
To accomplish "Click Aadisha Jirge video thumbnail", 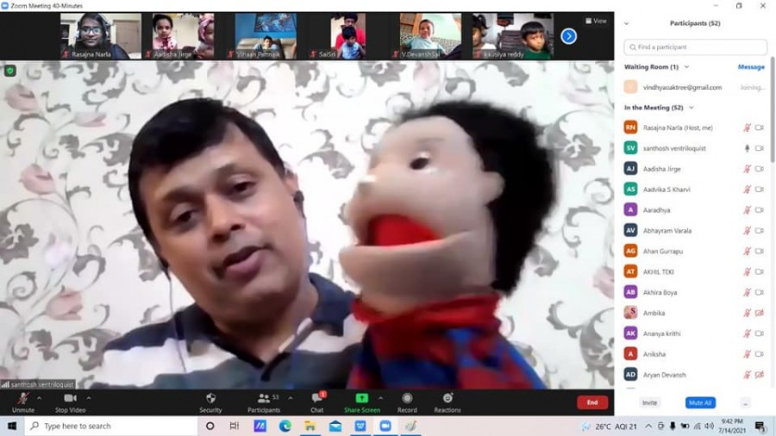I will pyautogui.click(x=183, y=36).
